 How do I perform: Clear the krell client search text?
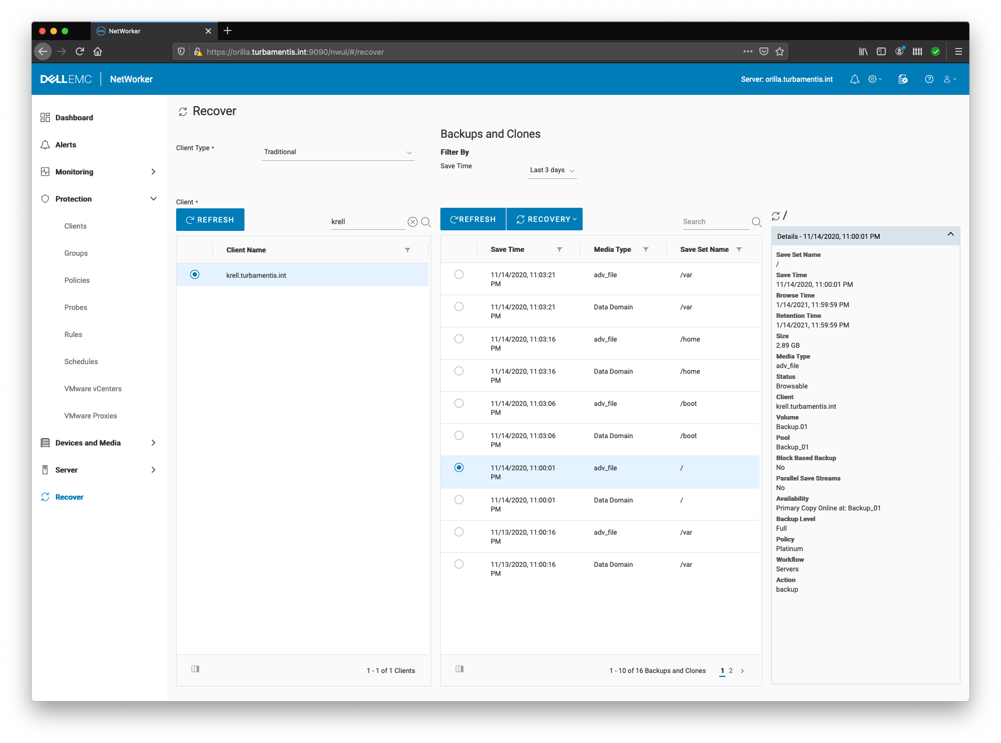coord(413,222)
